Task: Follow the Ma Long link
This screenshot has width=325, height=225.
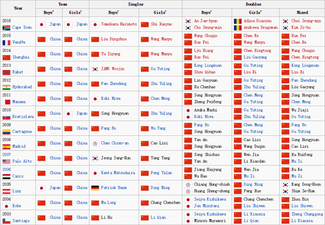Action: (108, 203)
